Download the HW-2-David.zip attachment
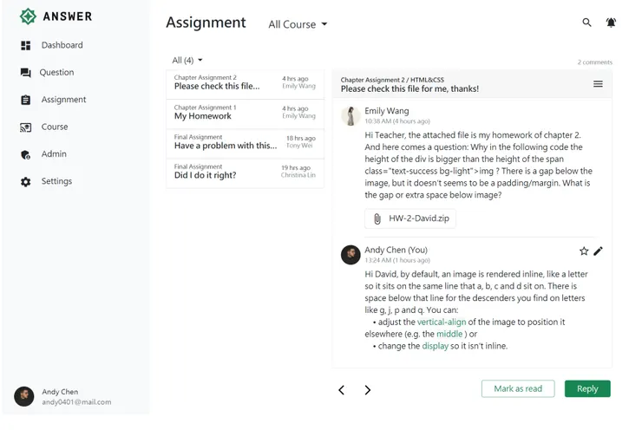642x430 pixels. pyautogui.click(x=409, y=218)
